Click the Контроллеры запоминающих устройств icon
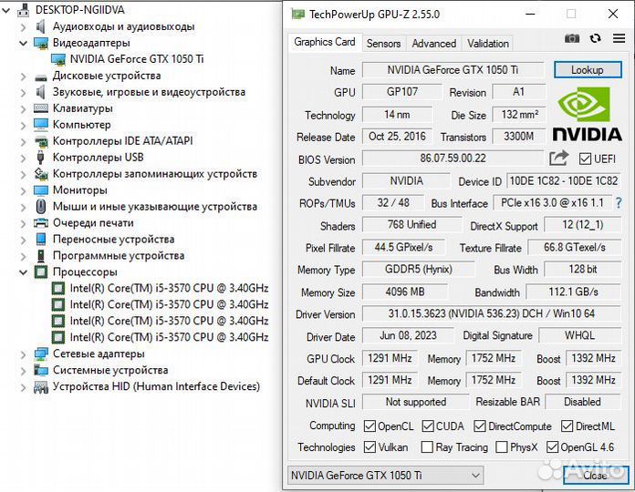 [41, 174]
